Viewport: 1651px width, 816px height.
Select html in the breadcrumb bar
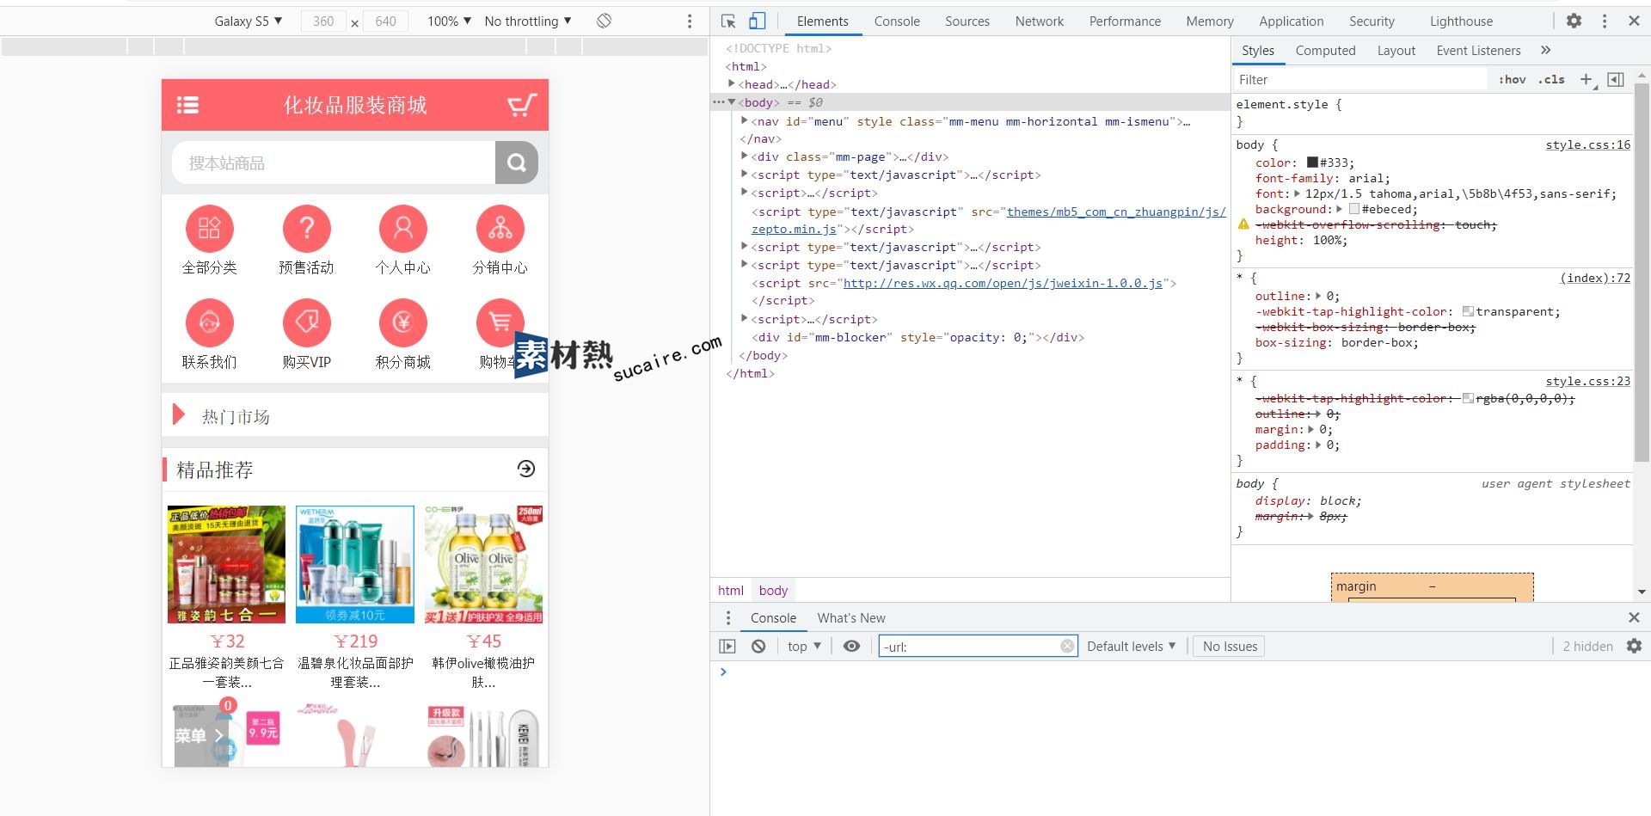(731, 590)
